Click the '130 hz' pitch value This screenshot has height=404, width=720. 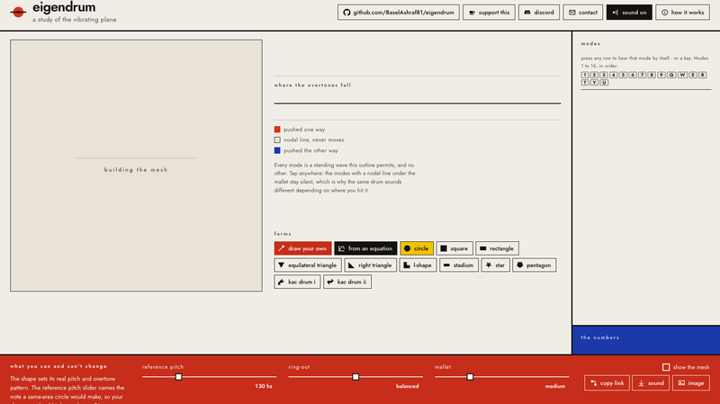click(264, 386)
